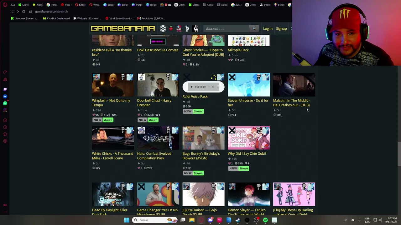Open the taskbar clock and date
This screenshot has height=225, width=401.
pyautogui.click(x=392, y=220)
